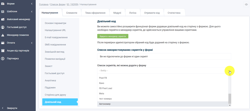Select the active Довільний код section
The width and height of the screenshot is (250, 111).
coord(60,102)
